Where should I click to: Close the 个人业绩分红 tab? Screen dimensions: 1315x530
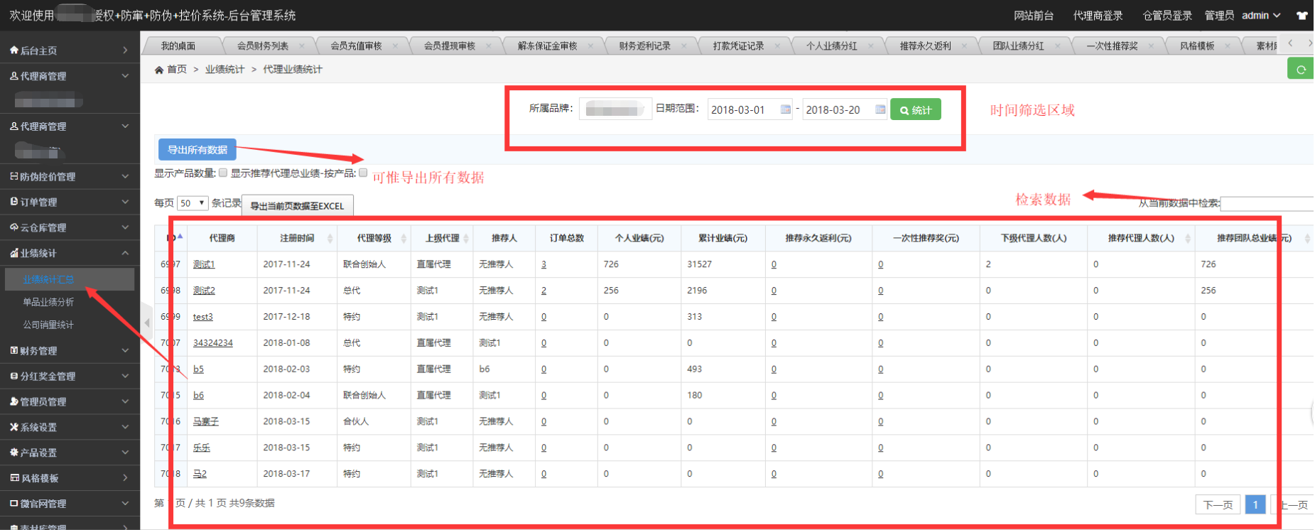[x=871, y=46]
